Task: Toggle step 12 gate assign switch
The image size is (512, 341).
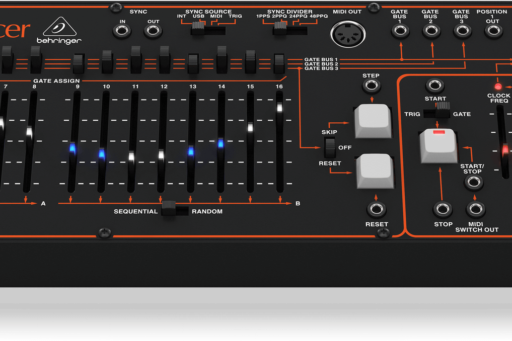Action: click(x=165, y=60)
